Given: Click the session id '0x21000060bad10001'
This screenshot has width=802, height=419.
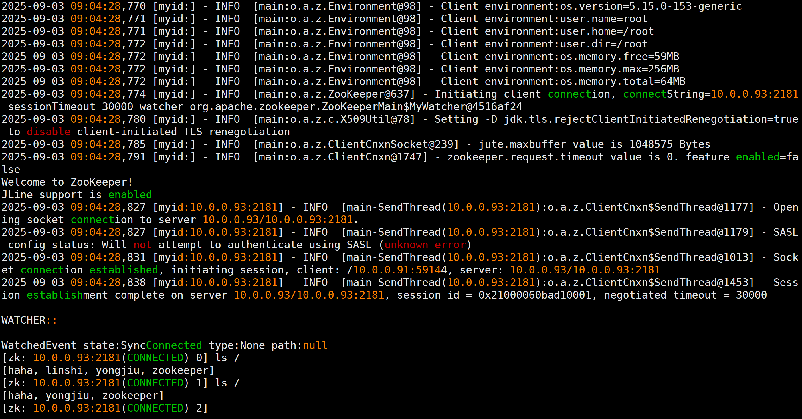Looking at the screenshot, I should (x=535, y=295).
